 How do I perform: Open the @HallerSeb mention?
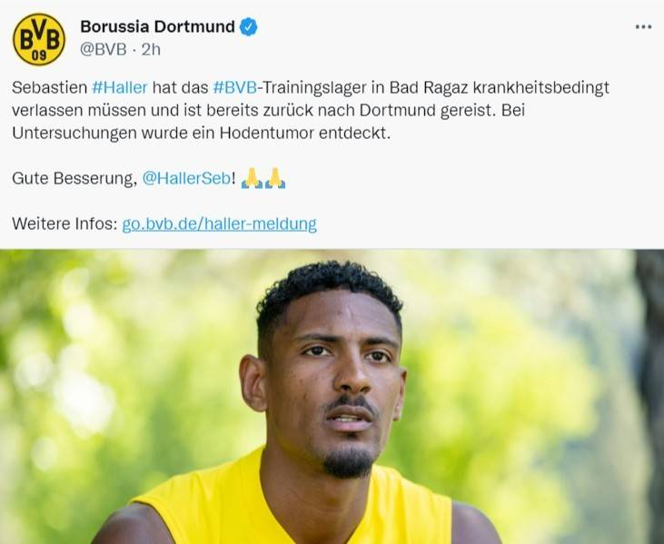pyautogui.click(x=186, y=178)
